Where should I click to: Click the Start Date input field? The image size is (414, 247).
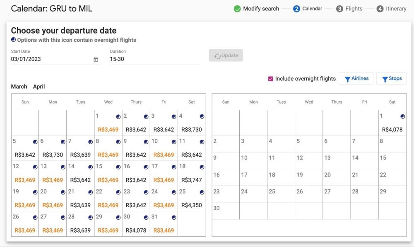[51, 59]
